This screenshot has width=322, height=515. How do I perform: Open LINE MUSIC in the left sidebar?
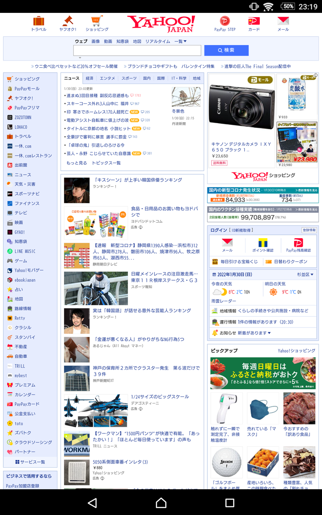pos(25,251)
